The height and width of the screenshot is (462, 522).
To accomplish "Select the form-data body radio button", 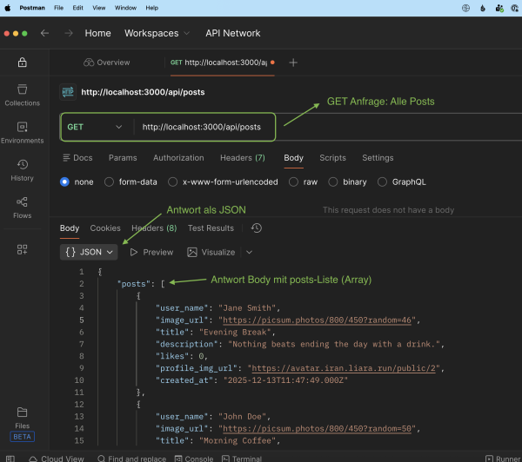I will (110, 182).
